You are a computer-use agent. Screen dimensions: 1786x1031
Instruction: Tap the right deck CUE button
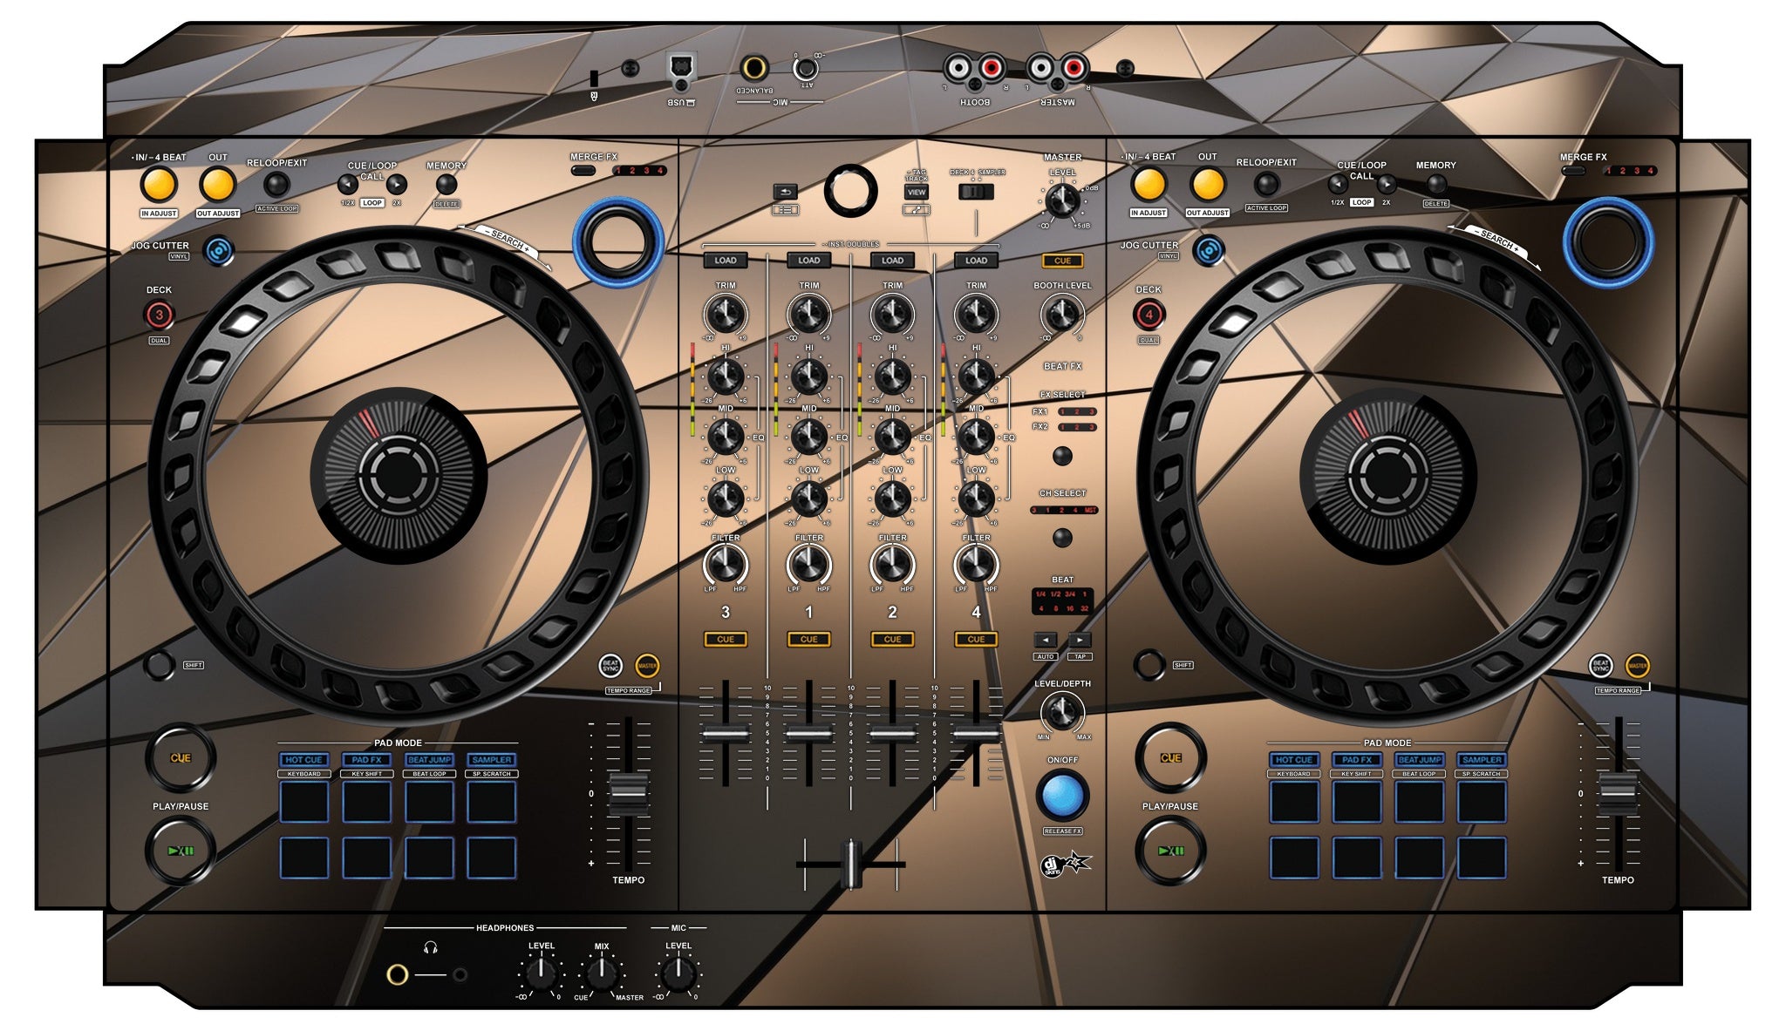(x=1170, y=758)
